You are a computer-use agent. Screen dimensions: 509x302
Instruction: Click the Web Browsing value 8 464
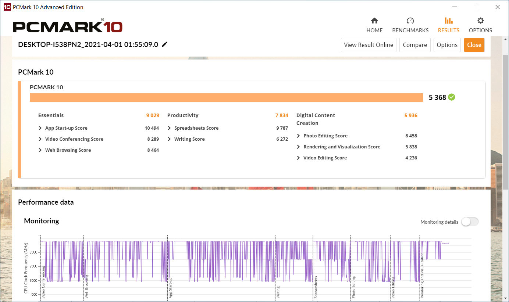point(153,150)
